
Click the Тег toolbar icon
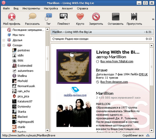(x=48, y=17)
